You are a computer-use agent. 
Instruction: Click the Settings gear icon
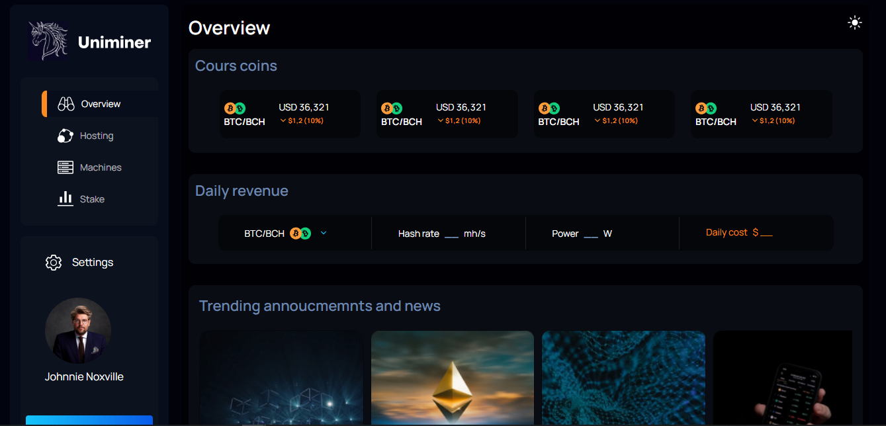54,263
